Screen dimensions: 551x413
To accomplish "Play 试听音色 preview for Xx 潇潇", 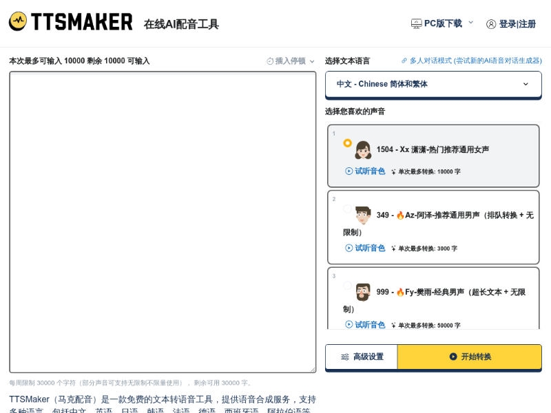I will tap(365, 171).
